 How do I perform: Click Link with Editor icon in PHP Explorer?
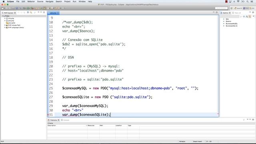[x=31, y=12]
